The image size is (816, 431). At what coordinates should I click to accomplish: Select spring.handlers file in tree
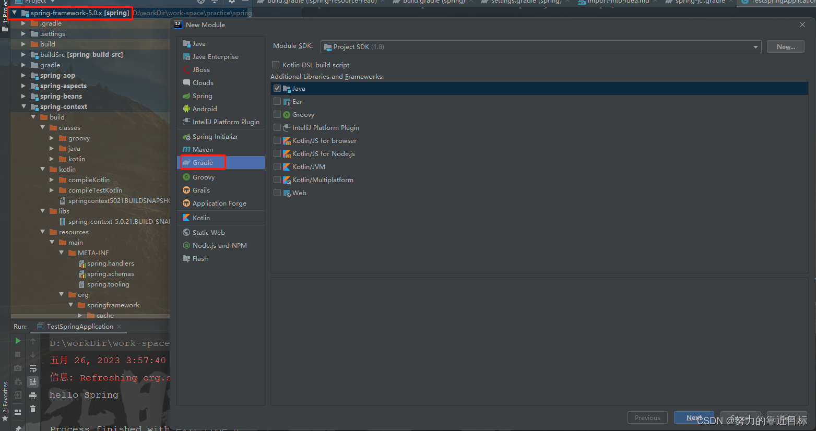[106, 264]
